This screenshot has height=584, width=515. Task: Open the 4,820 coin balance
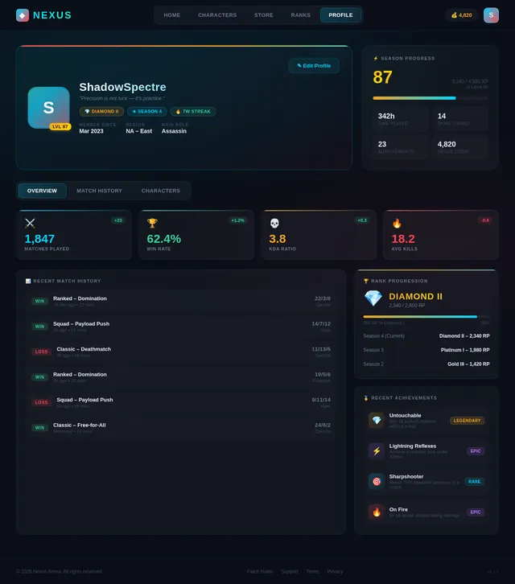pos(461,15)
